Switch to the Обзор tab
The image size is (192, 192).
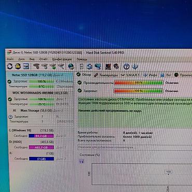tap(84, 75)
